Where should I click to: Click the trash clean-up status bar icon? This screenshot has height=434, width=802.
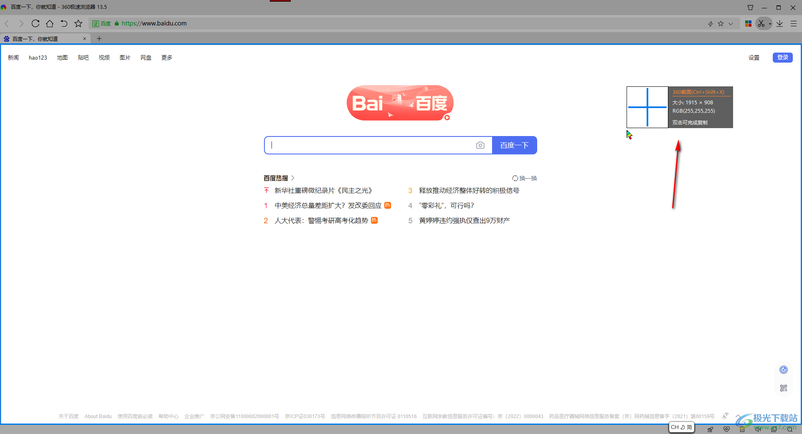(x=742, y=429)
